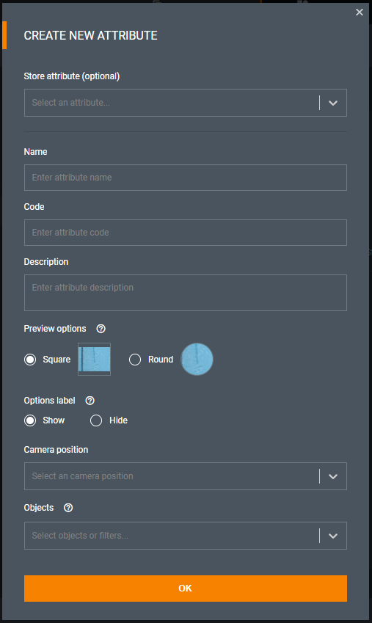Open the Select an camera position field
This screenshot has width=372, height=623.
(185, 476)
